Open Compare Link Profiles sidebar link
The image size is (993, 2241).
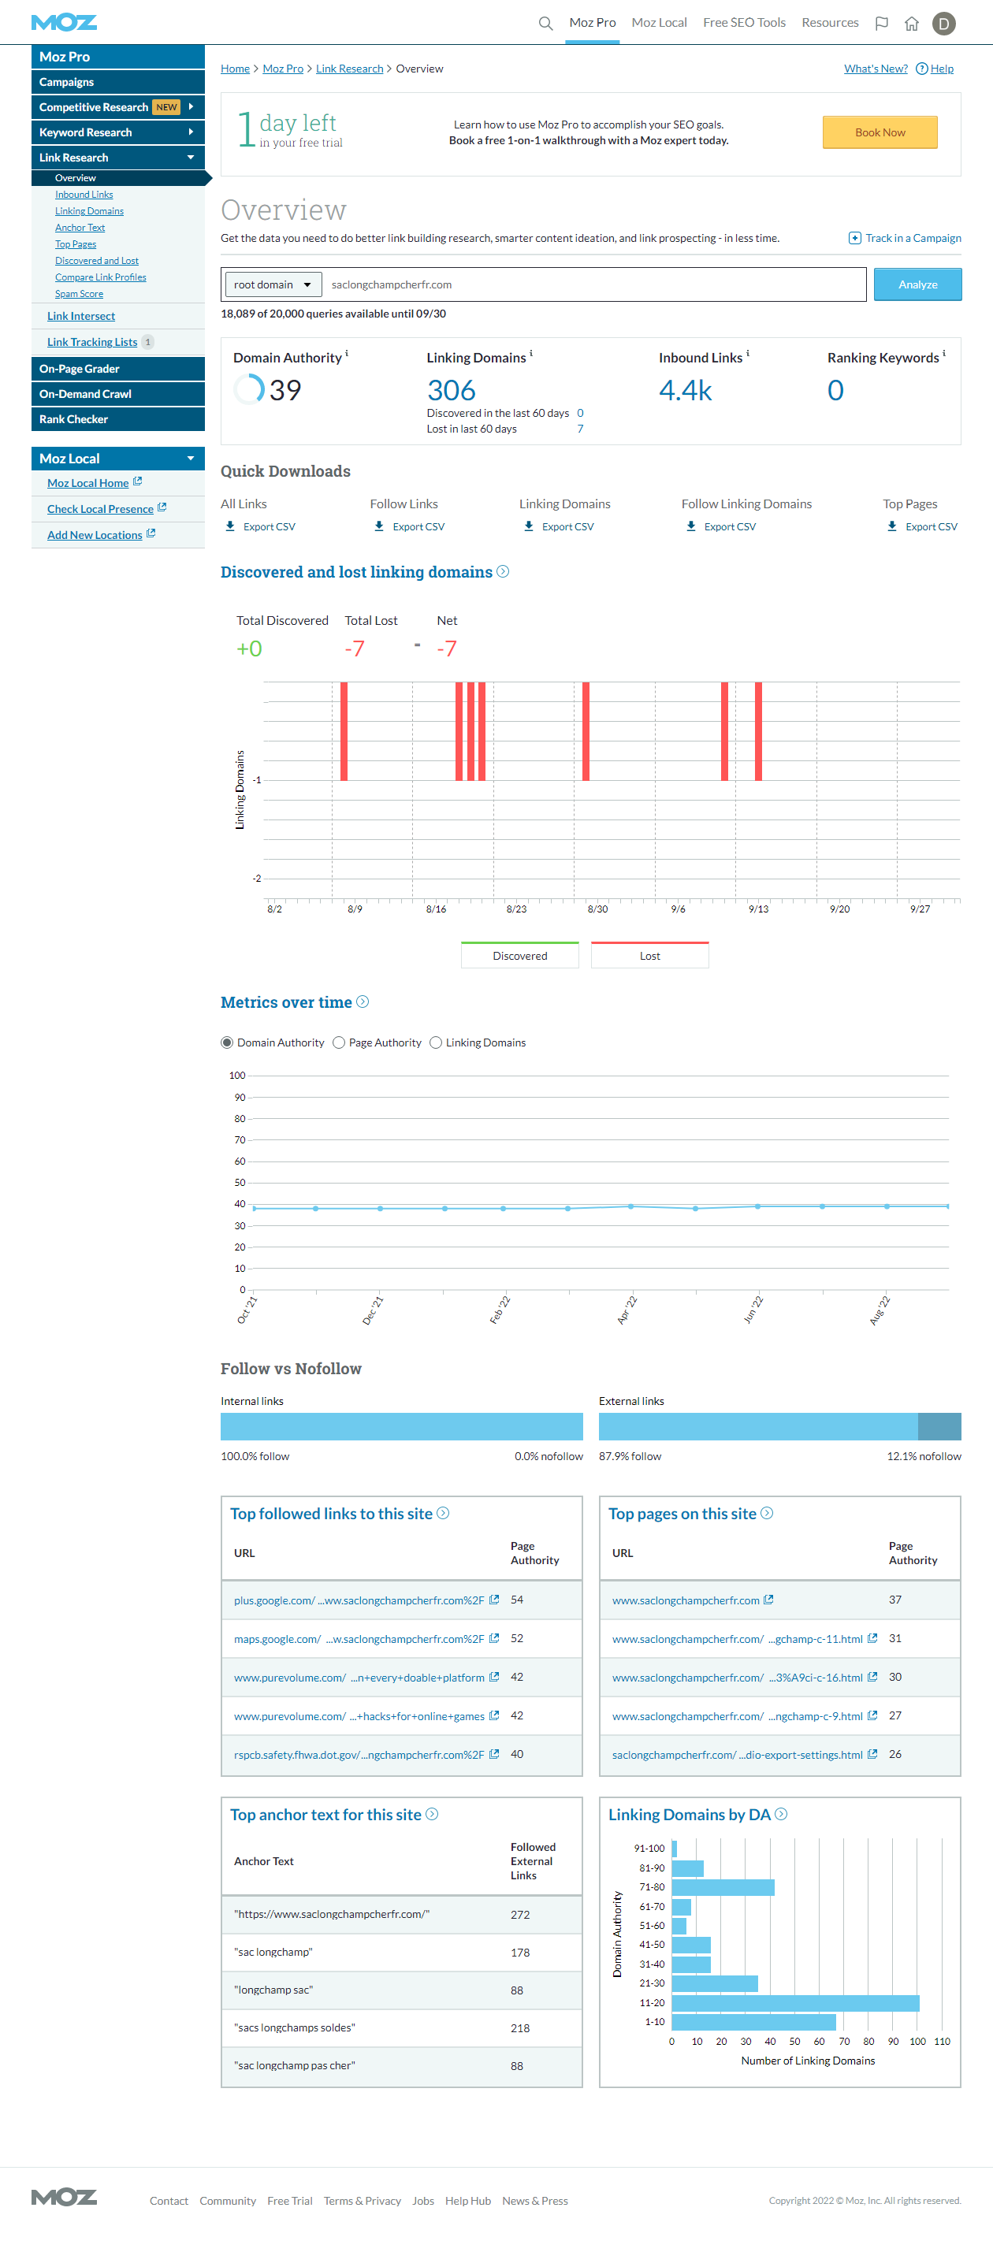pos(100,277)
